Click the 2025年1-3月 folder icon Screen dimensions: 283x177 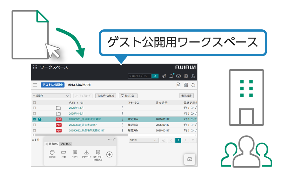coord(58,108)
